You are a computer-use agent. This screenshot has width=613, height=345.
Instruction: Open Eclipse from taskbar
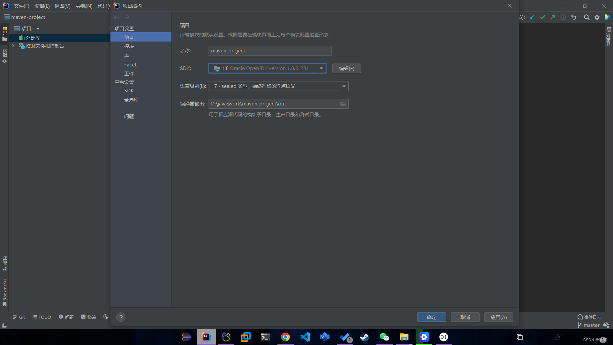pyautogui.click(x=186, y=337)
